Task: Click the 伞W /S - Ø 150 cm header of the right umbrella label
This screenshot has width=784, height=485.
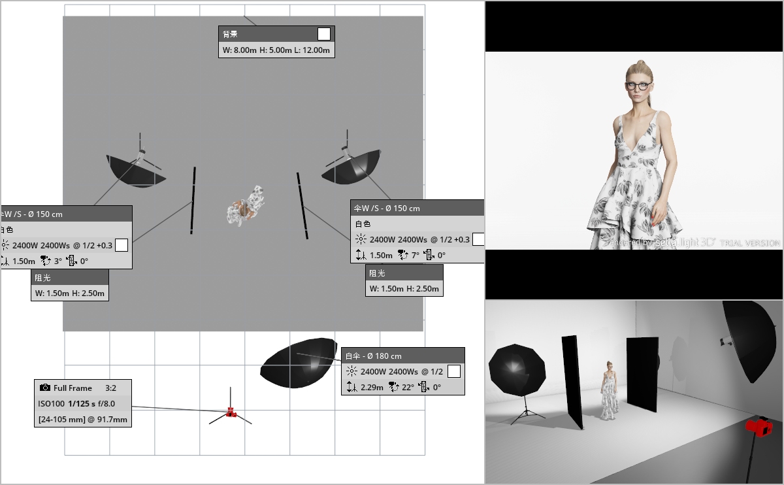Action: [x=418, y=208]
